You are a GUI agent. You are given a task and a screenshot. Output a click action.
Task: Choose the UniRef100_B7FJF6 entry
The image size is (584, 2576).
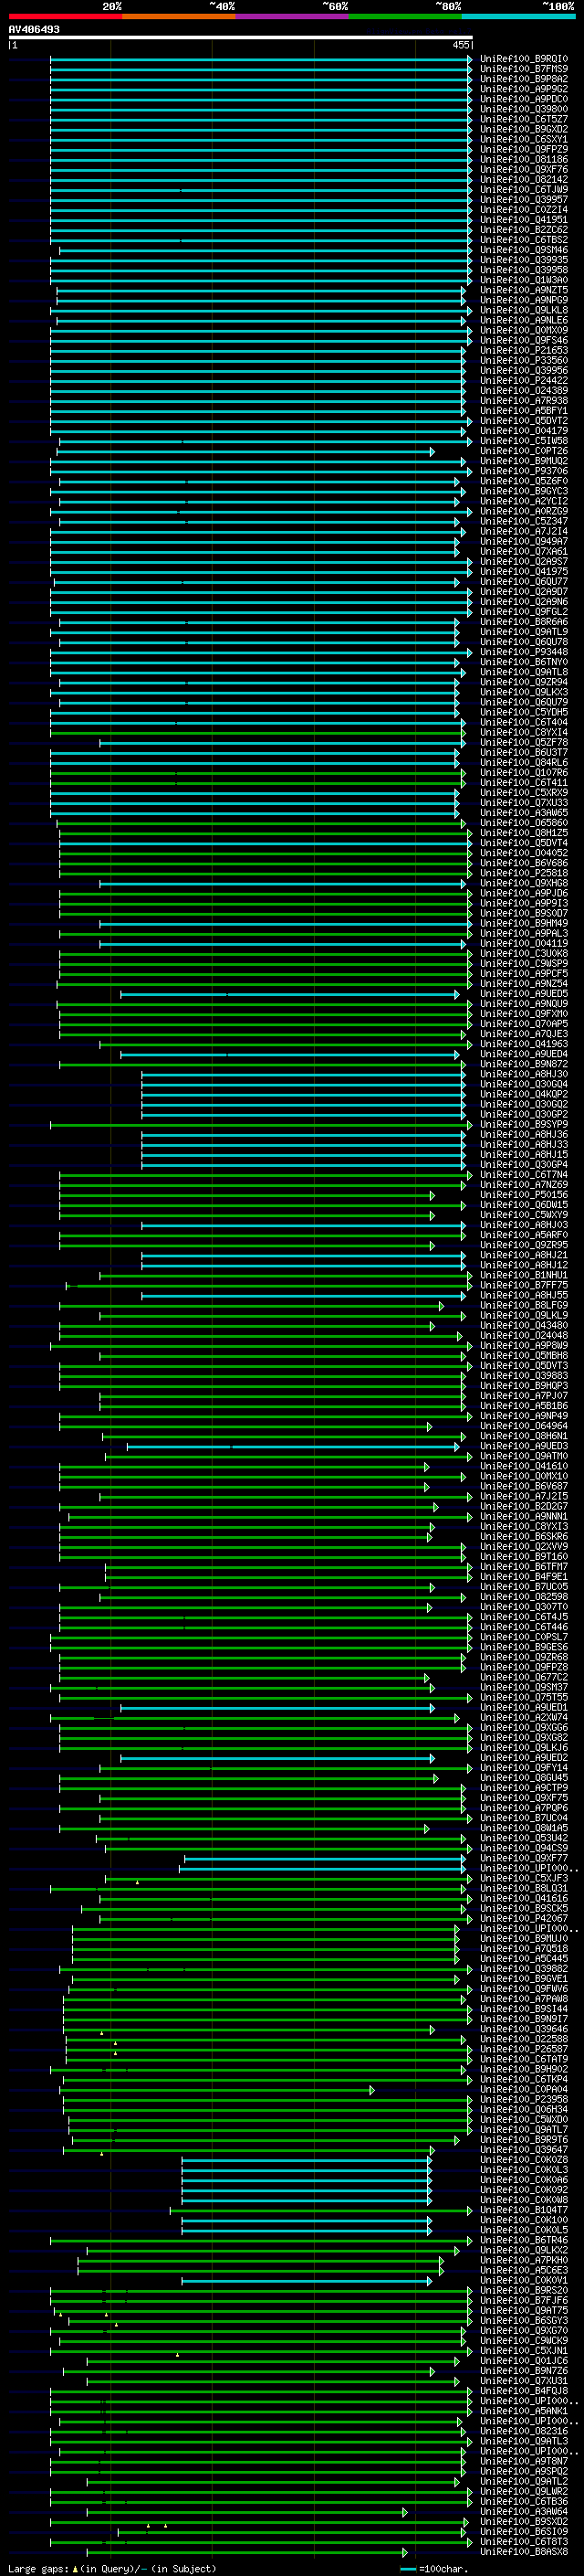[x=524, y=2300]
